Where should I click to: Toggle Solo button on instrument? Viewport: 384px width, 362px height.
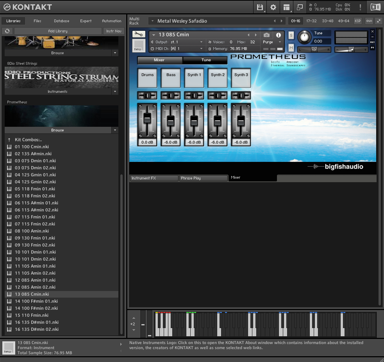point(291,35)
